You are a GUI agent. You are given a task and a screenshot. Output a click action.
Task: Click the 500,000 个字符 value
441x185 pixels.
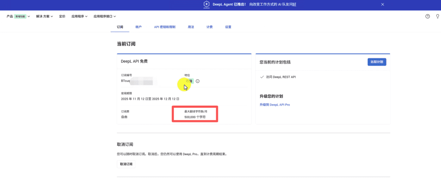(x=195, y=117)
